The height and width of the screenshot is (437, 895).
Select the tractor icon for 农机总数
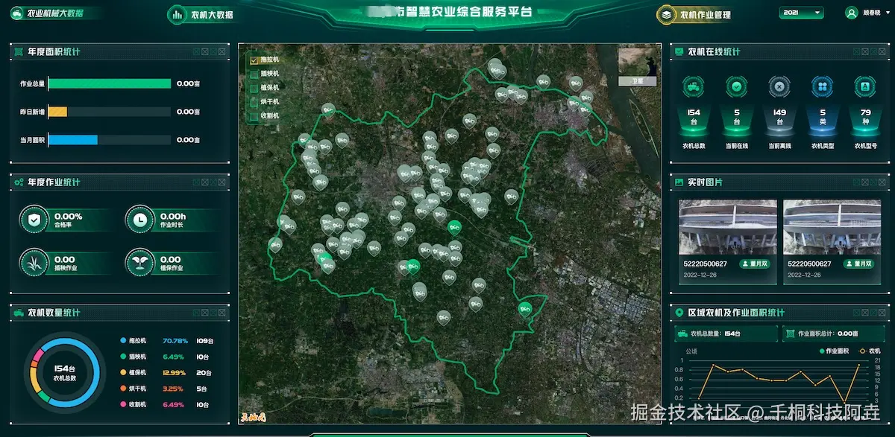(x=693, y=88)
